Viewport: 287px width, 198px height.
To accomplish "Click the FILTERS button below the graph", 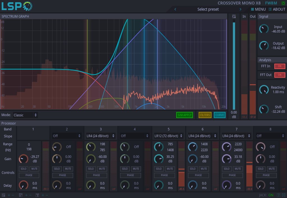I will (205, 115).
